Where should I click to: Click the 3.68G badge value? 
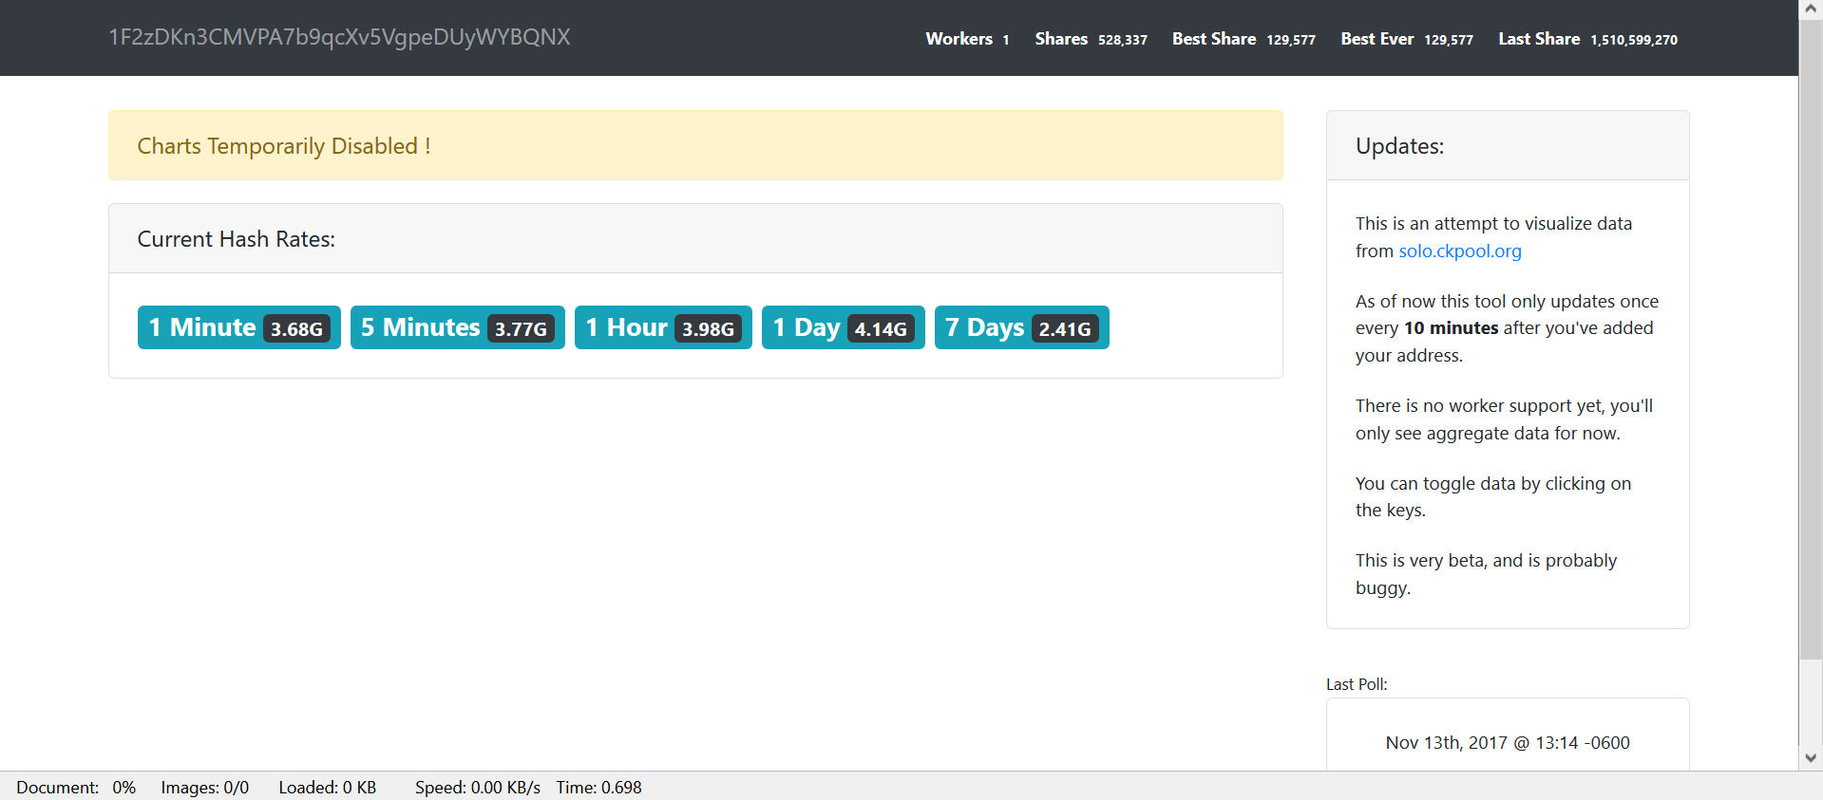coord(296,329)
